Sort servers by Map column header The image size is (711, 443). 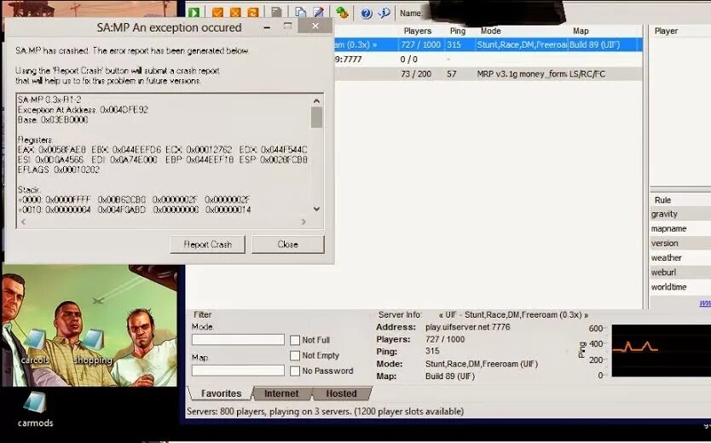click(x=581, y=31)
